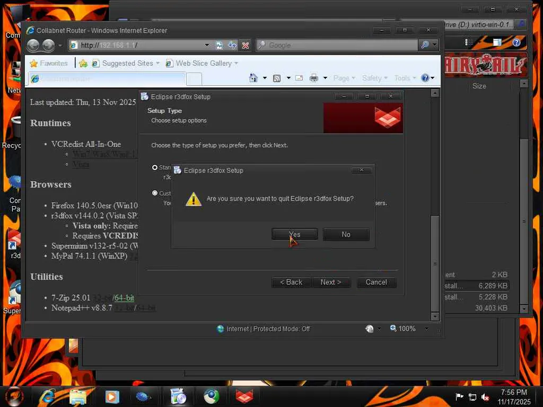Open the 64-bit 7-Zip download link
Image resolution: width=543 pixels, height=407 pixels.
pos(124,298)
